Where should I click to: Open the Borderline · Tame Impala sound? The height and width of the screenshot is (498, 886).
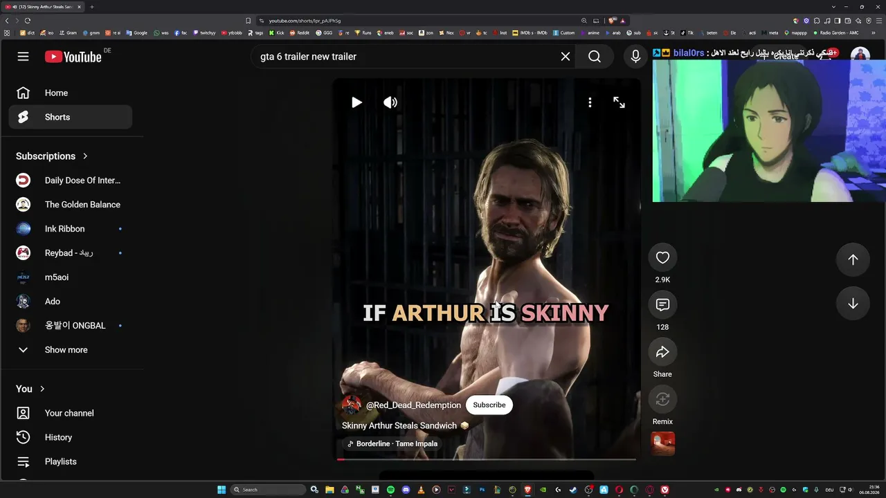click(392, 444)
